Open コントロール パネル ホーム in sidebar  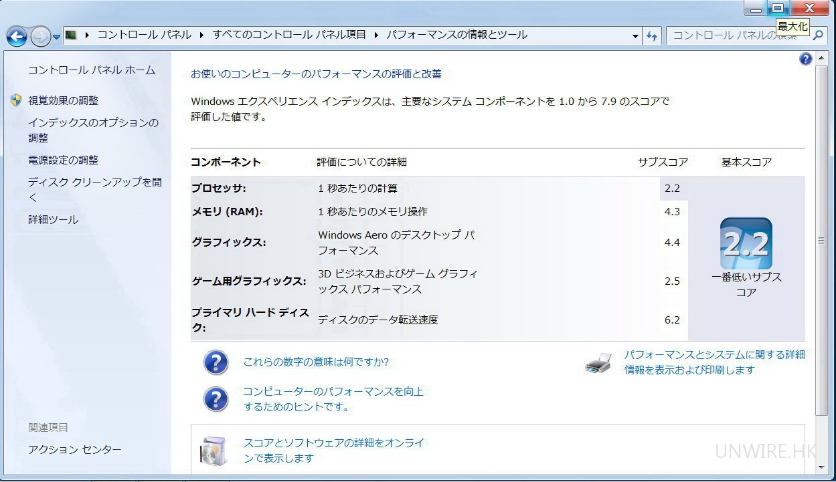(91, 70)
